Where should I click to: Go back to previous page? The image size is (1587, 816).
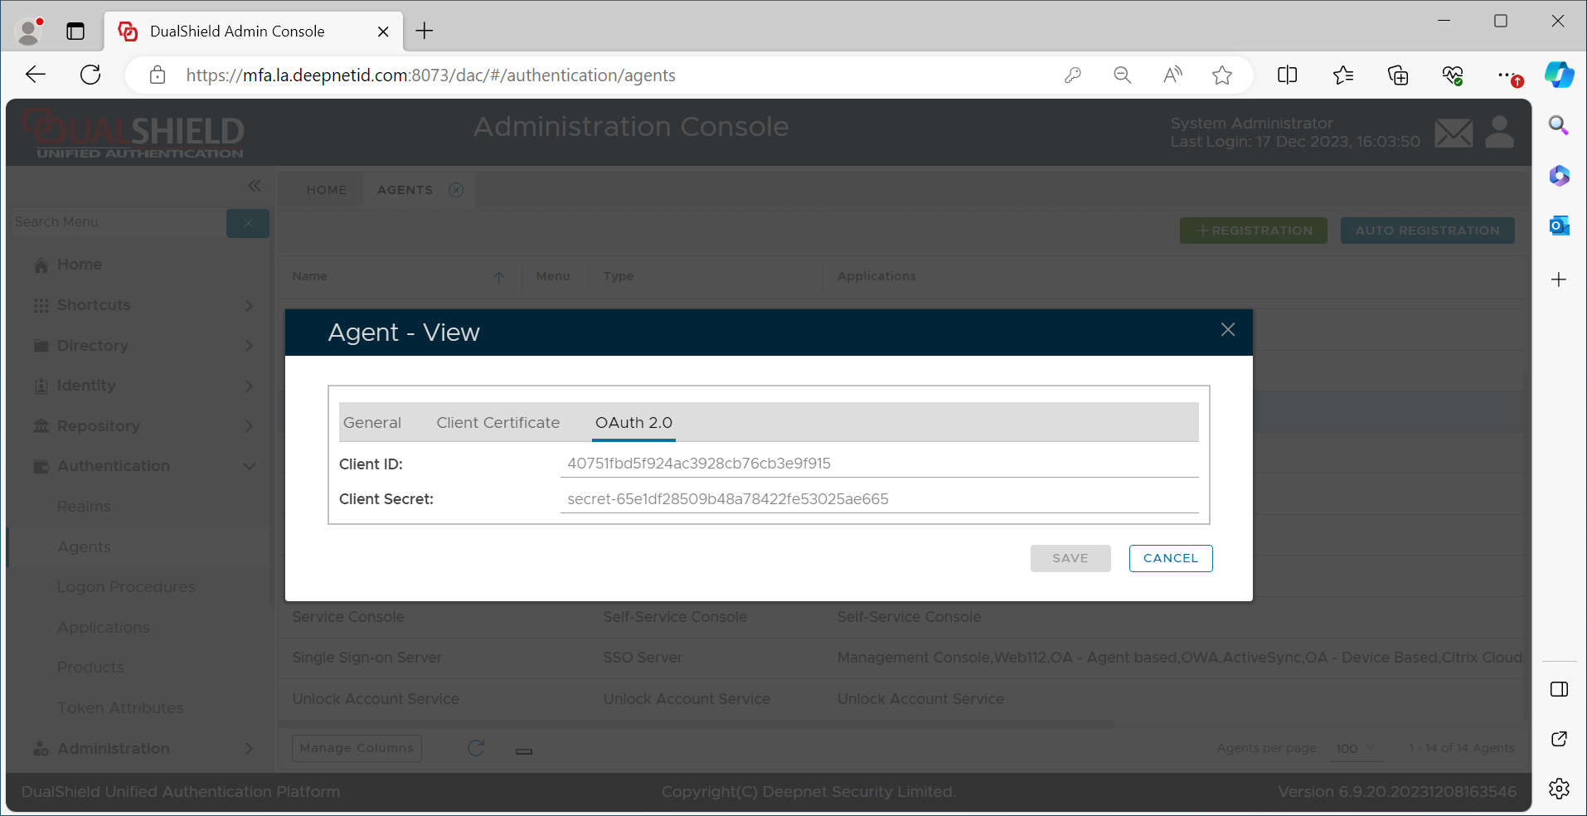pos(36,75)
